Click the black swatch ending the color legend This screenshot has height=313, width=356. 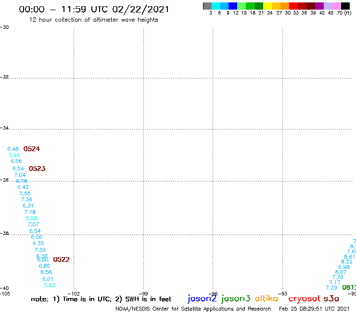point(345,6)
